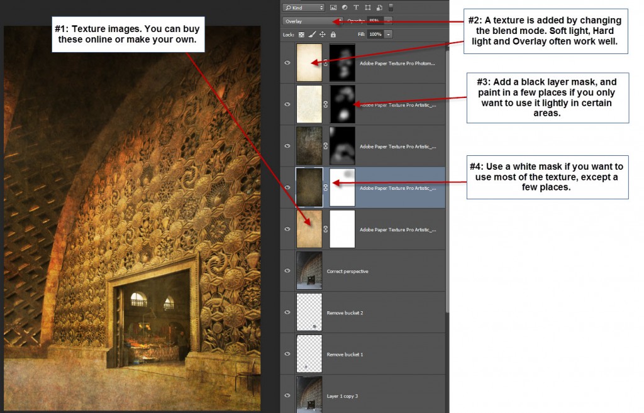Hide the Layer 1 copy 3 layer
Screen dimensions: 644x413
(287, 395)
